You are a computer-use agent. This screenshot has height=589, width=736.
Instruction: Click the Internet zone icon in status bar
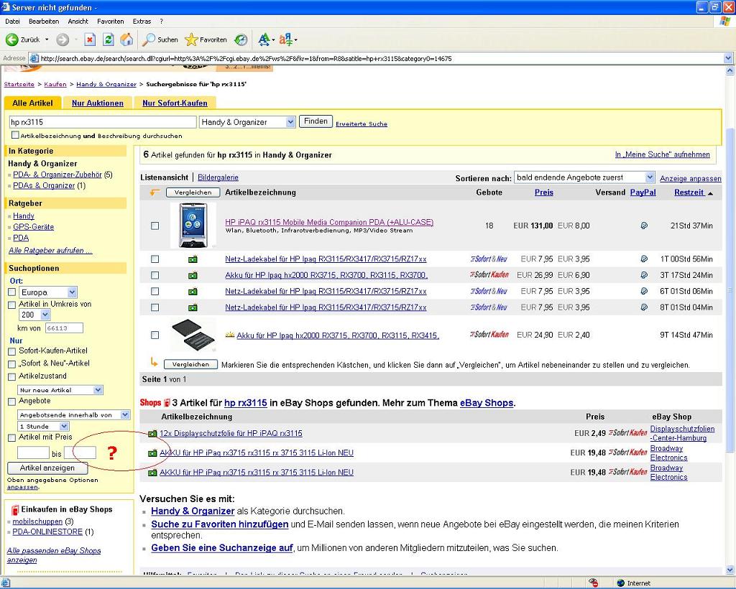(620, 583)
